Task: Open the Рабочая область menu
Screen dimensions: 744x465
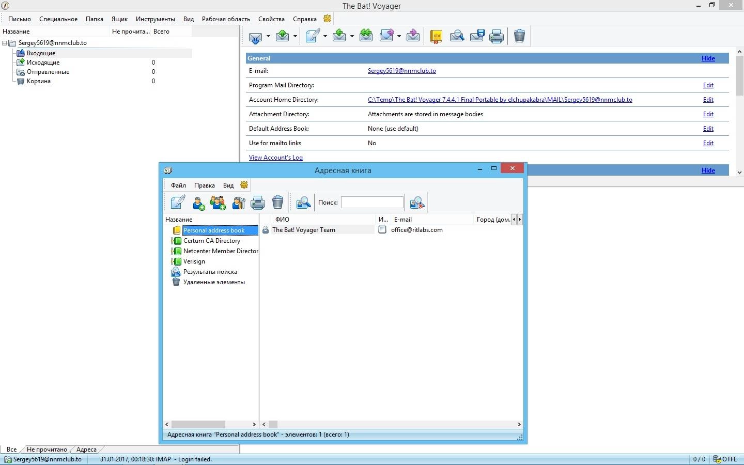Action: (x=226, y=19)
